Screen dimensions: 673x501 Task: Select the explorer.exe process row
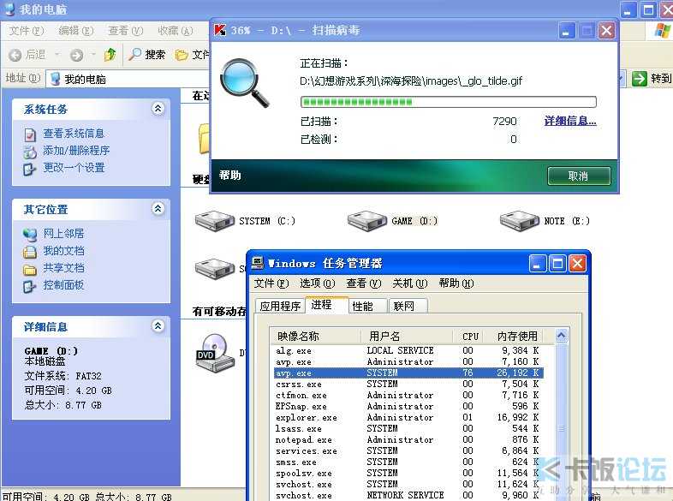click(408, 418)
